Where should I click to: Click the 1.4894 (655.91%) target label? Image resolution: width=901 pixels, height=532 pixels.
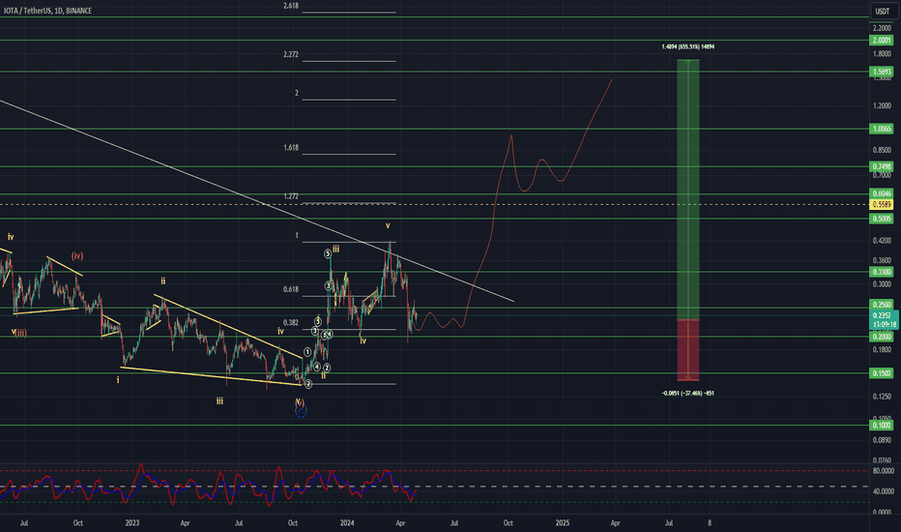[687, 47]
